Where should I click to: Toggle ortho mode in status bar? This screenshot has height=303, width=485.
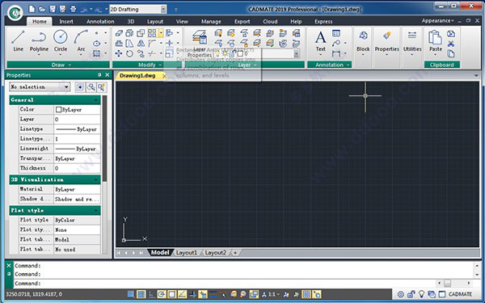pos(151,294)
